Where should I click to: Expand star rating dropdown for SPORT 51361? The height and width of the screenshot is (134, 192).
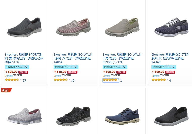[21, 80]
